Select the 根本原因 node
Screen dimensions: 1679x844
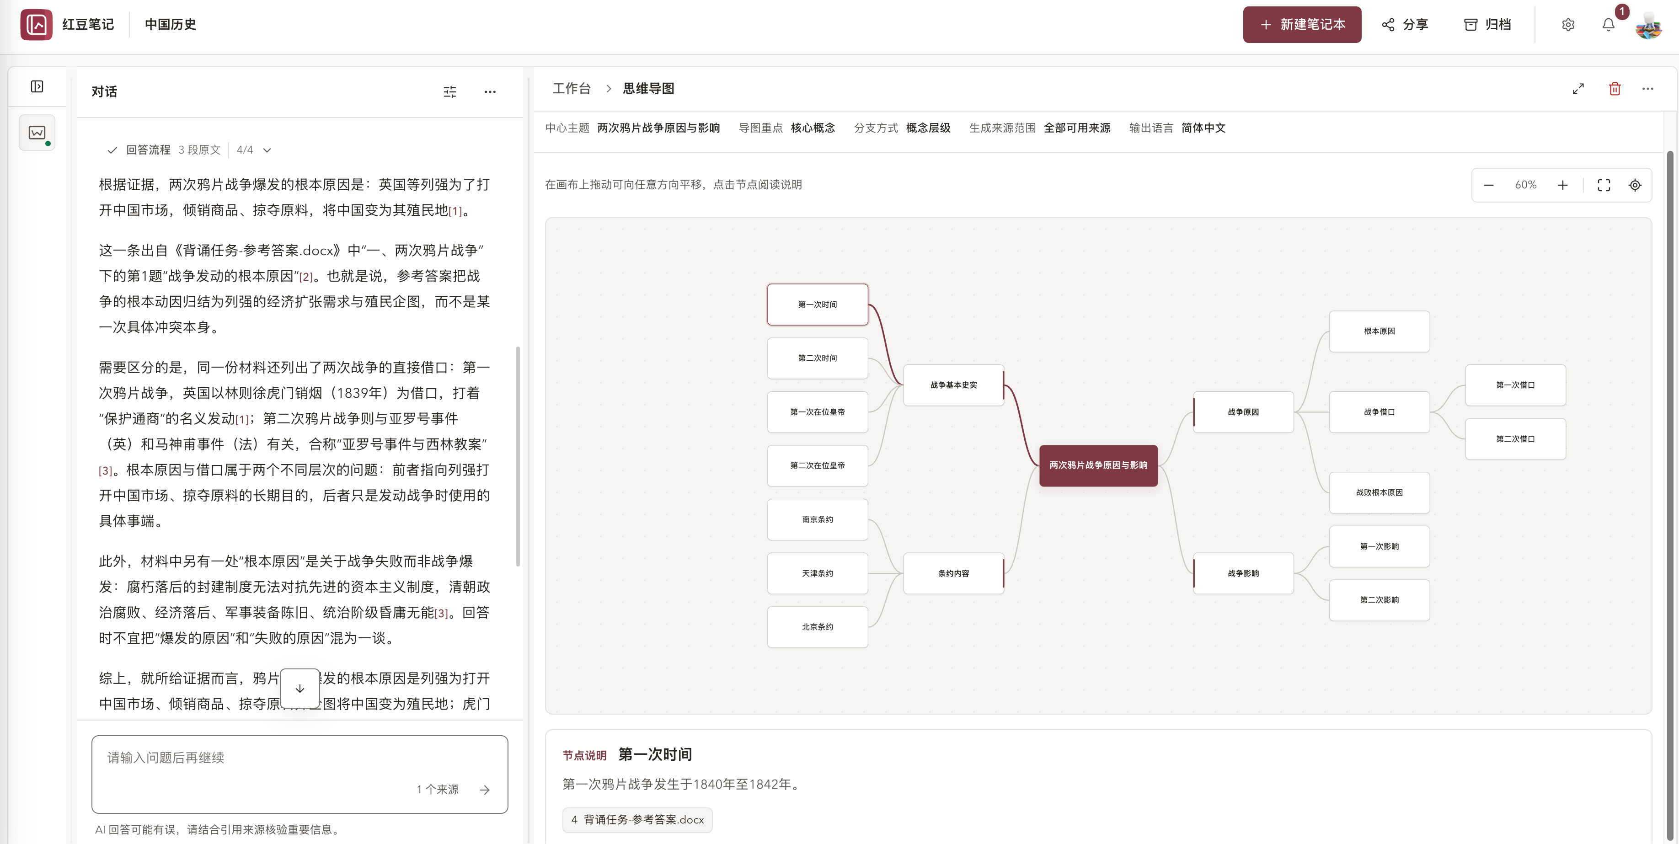click(x=1379, y=331)
